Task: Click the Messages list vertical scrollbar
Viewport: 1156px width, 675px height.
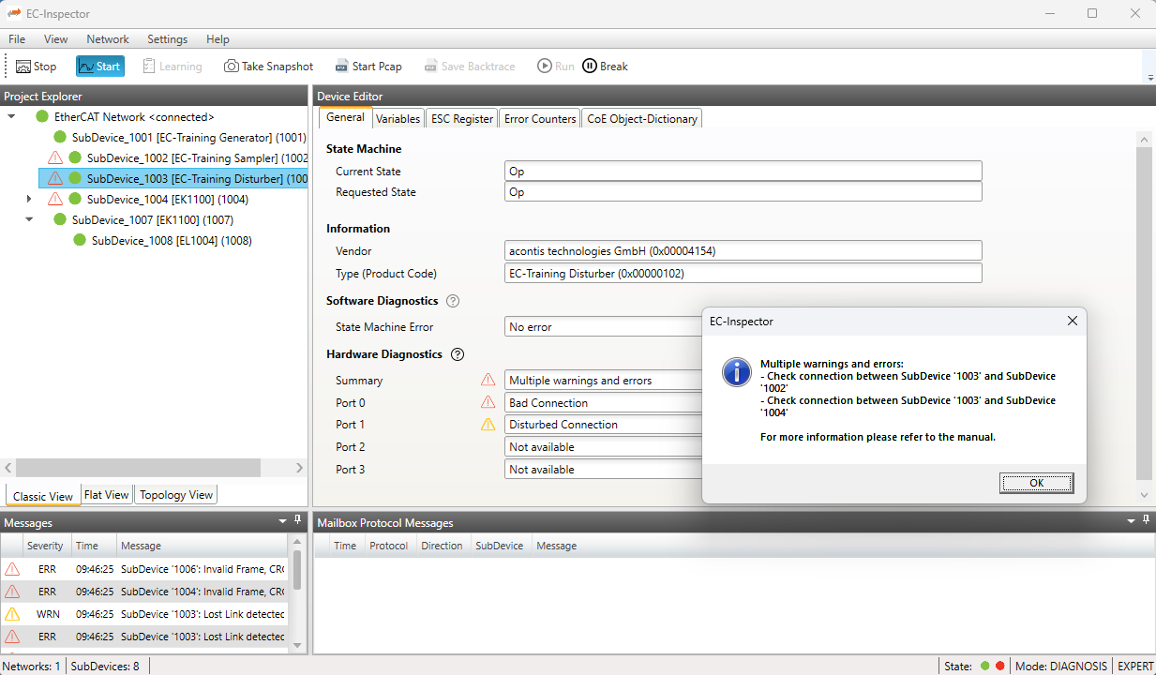Action: [x=297, y=569]
